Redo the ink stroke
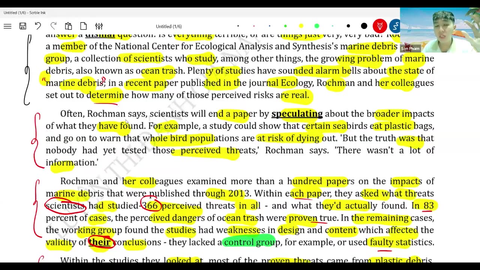 pyautogui.click(x=53, y=26)
